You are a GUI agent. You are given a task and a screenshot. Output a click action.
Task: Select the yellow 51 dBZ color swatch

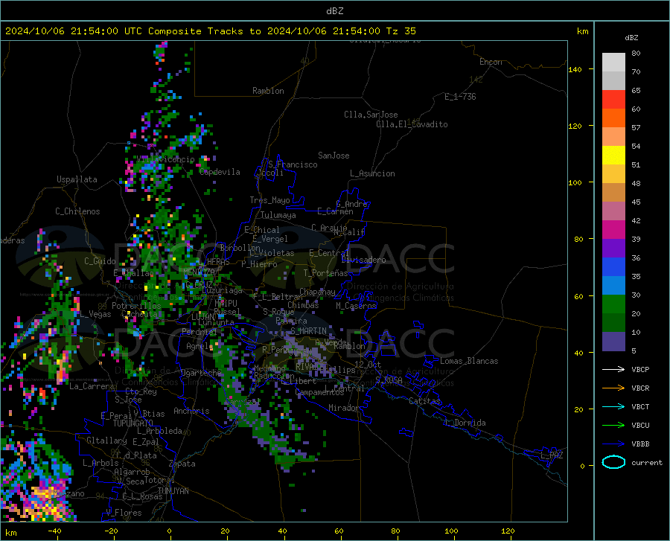(613, 155)
